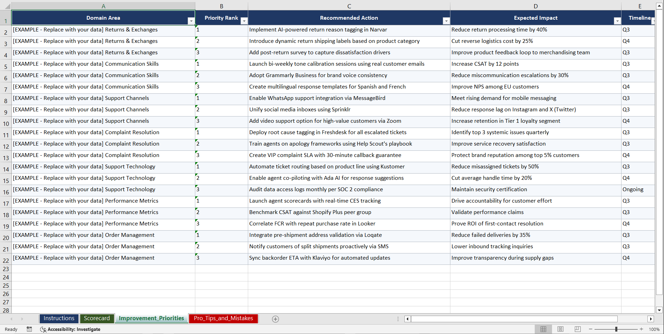Switch to Page Layout view

[560, 329]
